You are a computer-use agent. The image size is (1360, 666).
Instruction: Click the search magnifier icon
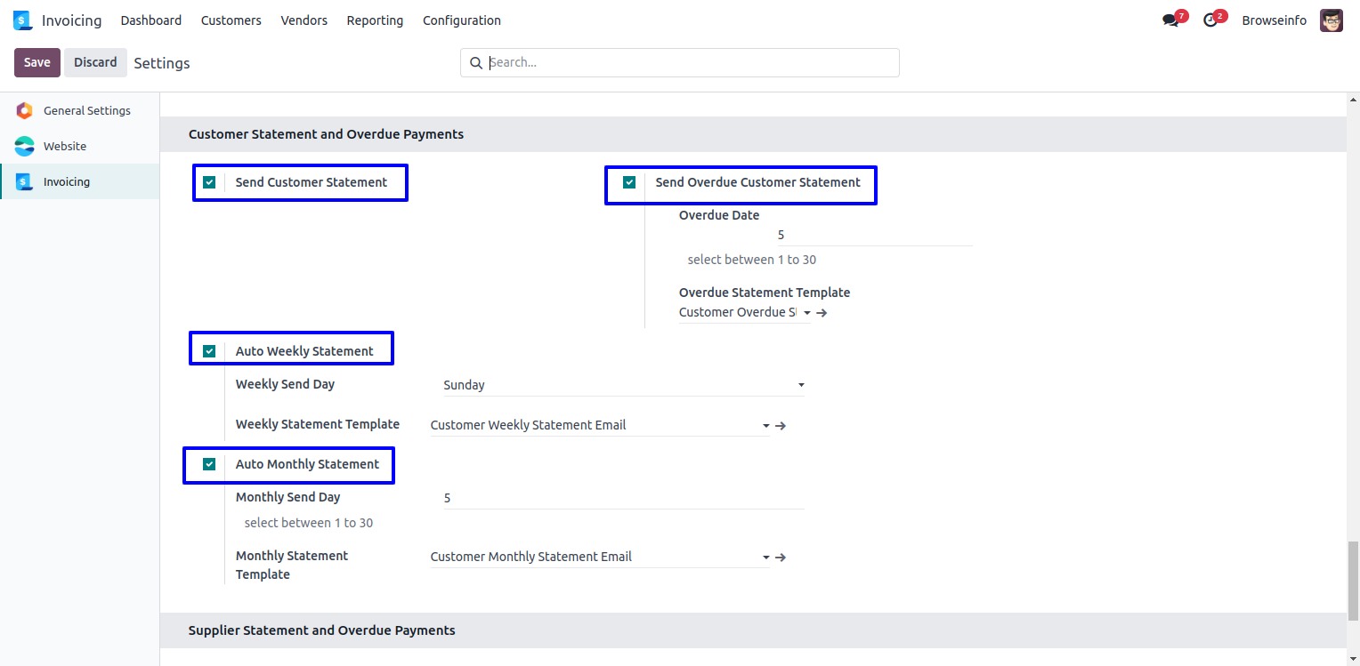pyautogui.click(x=476, y=63)
